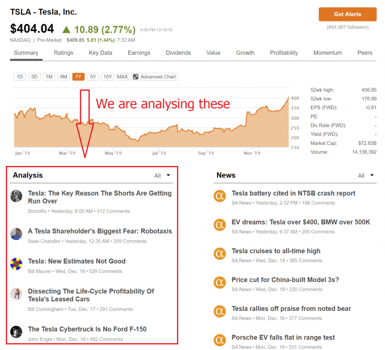This screenshot has height=350, width=385.
Task: Click the 377 Comments link
Action: 305,318
